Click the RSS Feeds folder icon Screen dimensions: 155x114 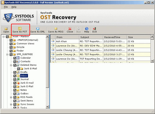coord(18,97)
